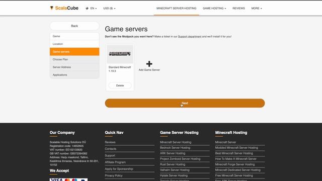Open REVIEWS in the top navigation bar

tap(238, 8)
